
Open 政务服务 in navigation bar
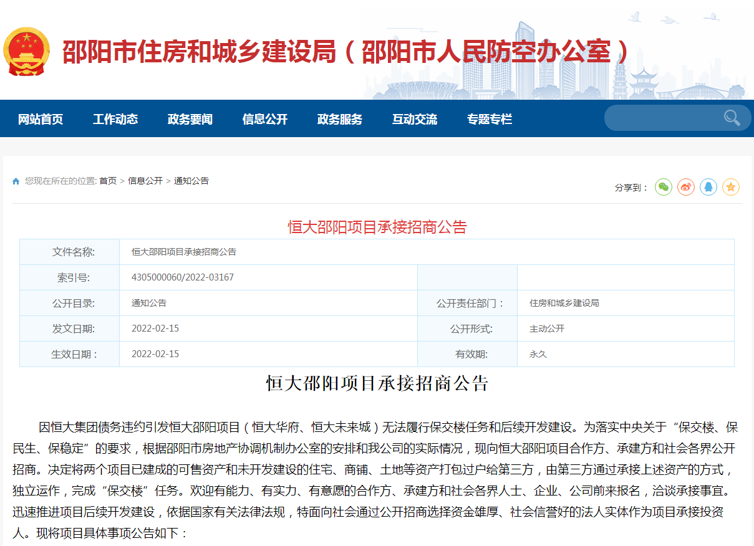(x=340, y=119)
